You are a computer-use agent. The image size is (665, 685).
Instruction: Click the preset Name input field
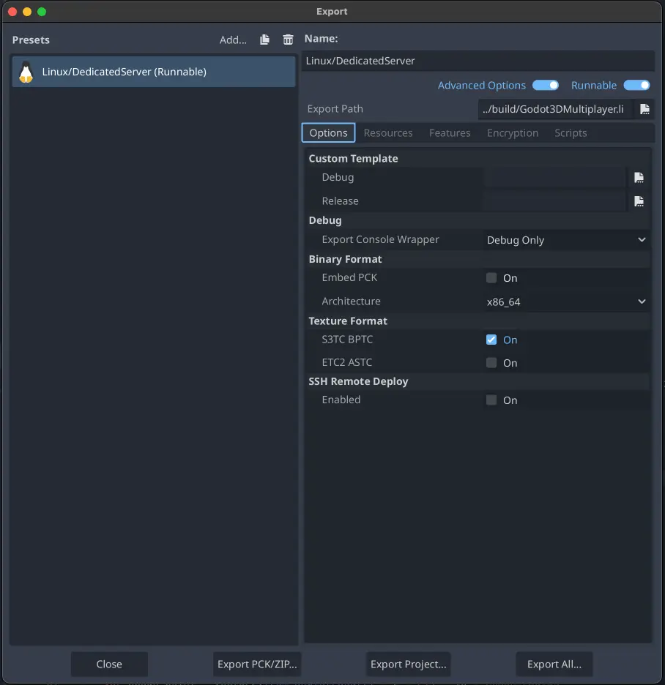(478, 61)
